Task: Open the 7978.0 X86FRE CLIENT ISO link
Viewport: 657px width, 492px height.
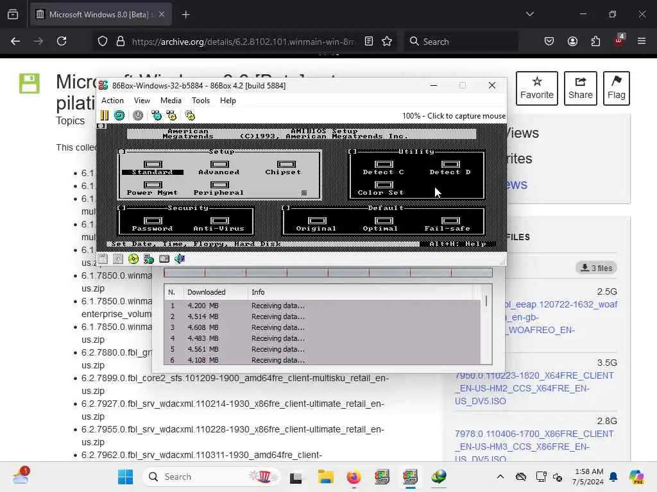Action: (534, 447)
